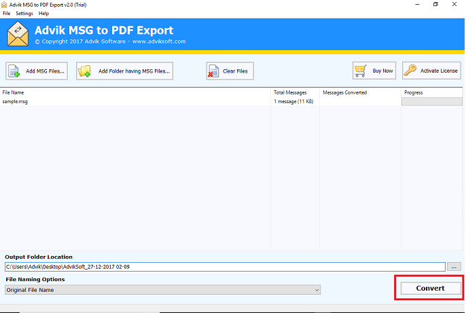
Task: Click the Clear Files document icon
Action: pos(213,71)
